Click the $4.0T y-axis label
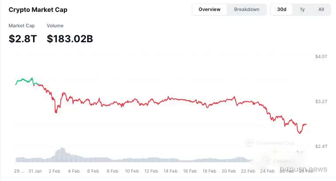 tap(321, 56)
